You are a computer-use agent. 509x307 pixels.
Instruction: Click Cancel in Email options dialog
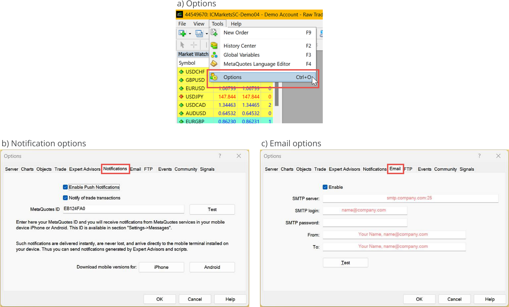[x=454, y=299]
